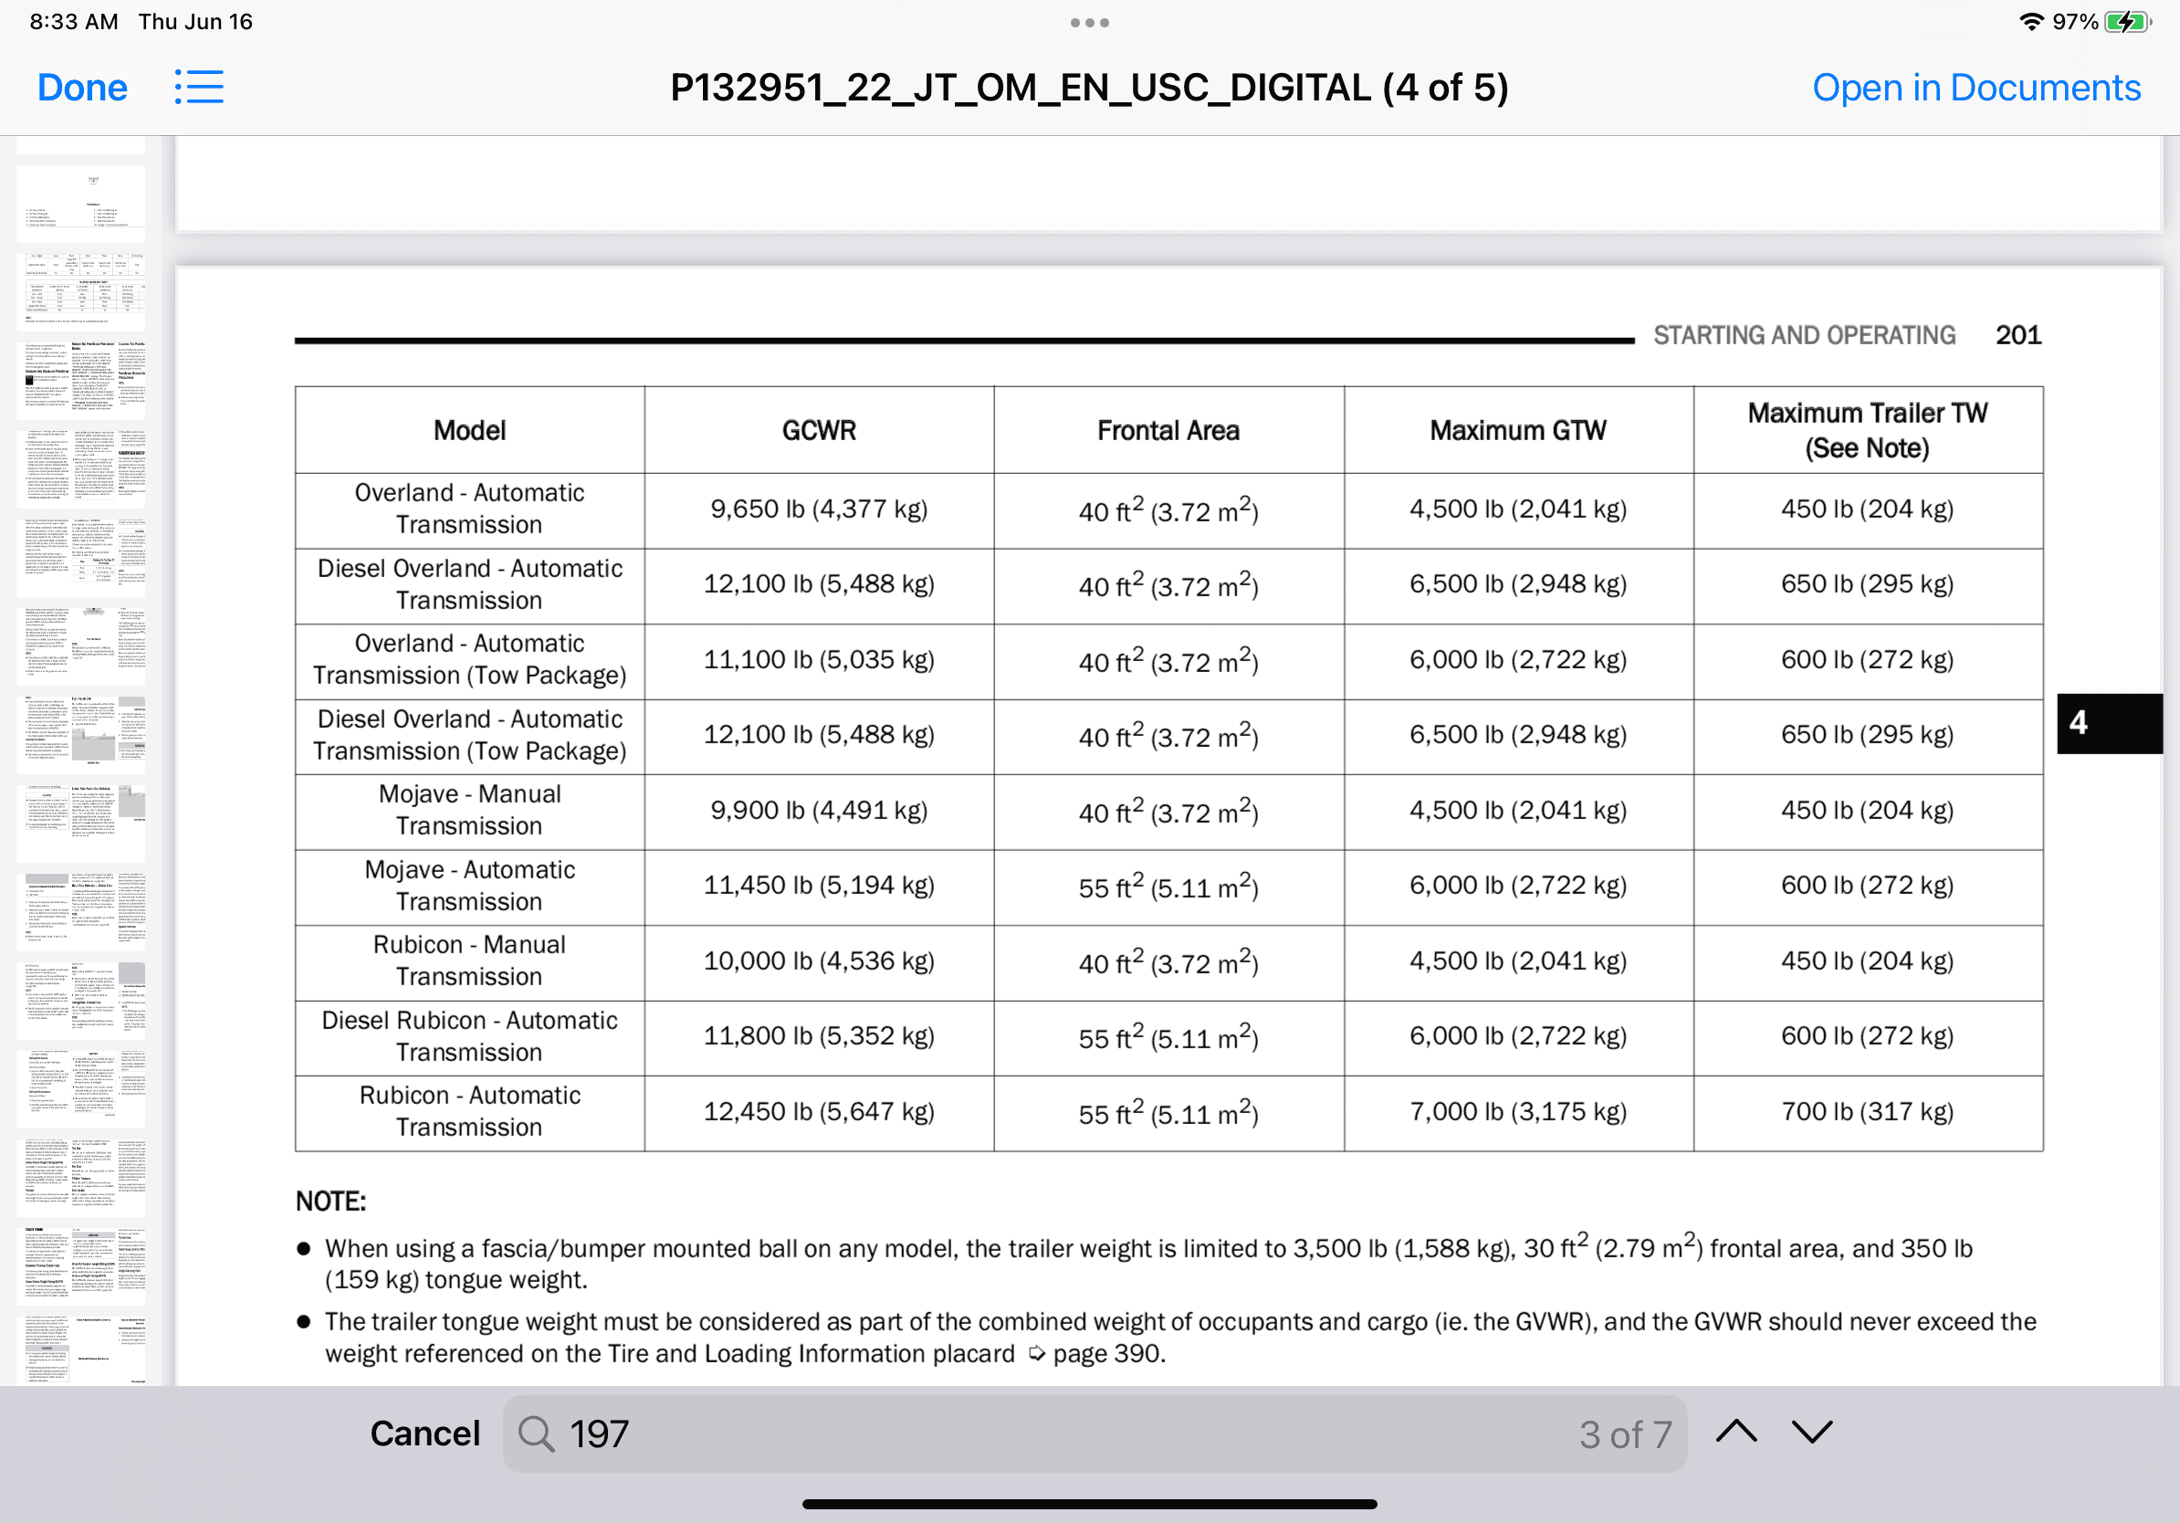Tap the 8:33 AM clock in status bar
2180x1523 pixels.
click(x=74, y=22)
